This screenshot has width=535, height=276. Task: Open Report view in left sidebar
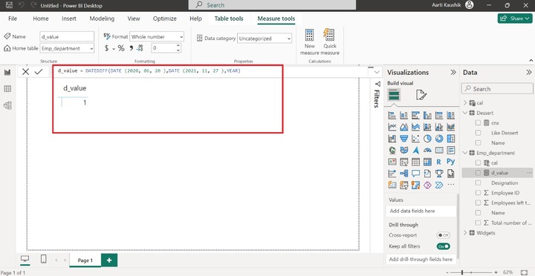(x=7, y=72)
